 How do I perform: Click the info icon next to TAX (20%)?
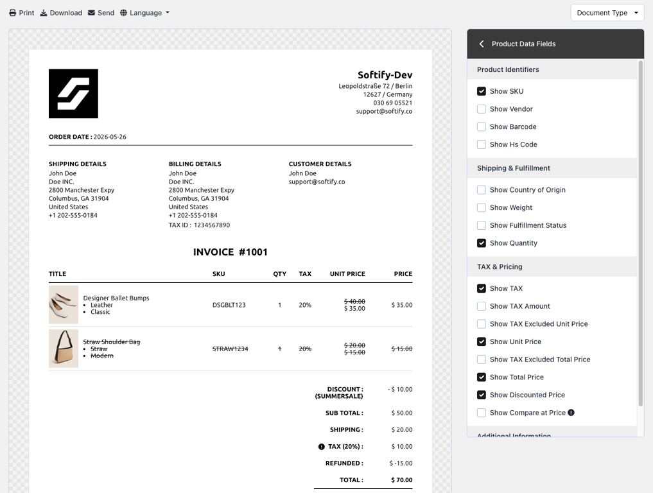tap(322, 447)
